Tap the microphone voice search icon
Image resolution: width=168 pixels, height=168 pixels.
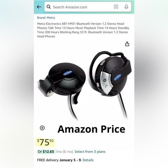tap(126, 7)
